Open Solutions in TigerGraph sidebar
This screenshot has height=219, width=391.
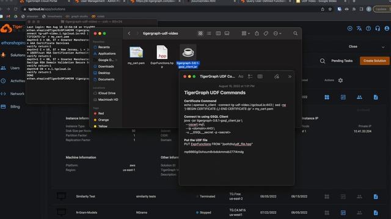click(13, 55)
